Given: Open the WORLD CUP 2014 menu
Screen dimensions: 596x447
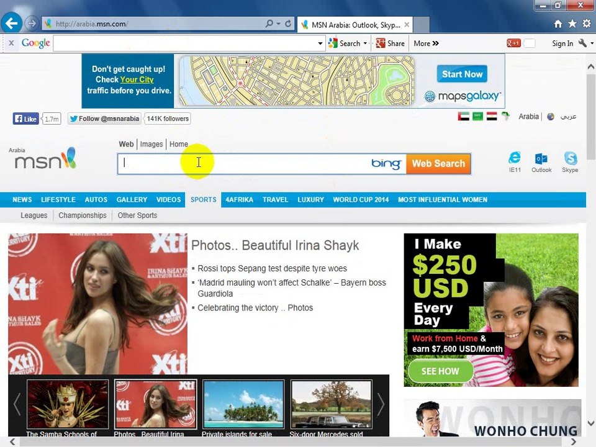Looking at the screenshot, I should tap(361, 199).
